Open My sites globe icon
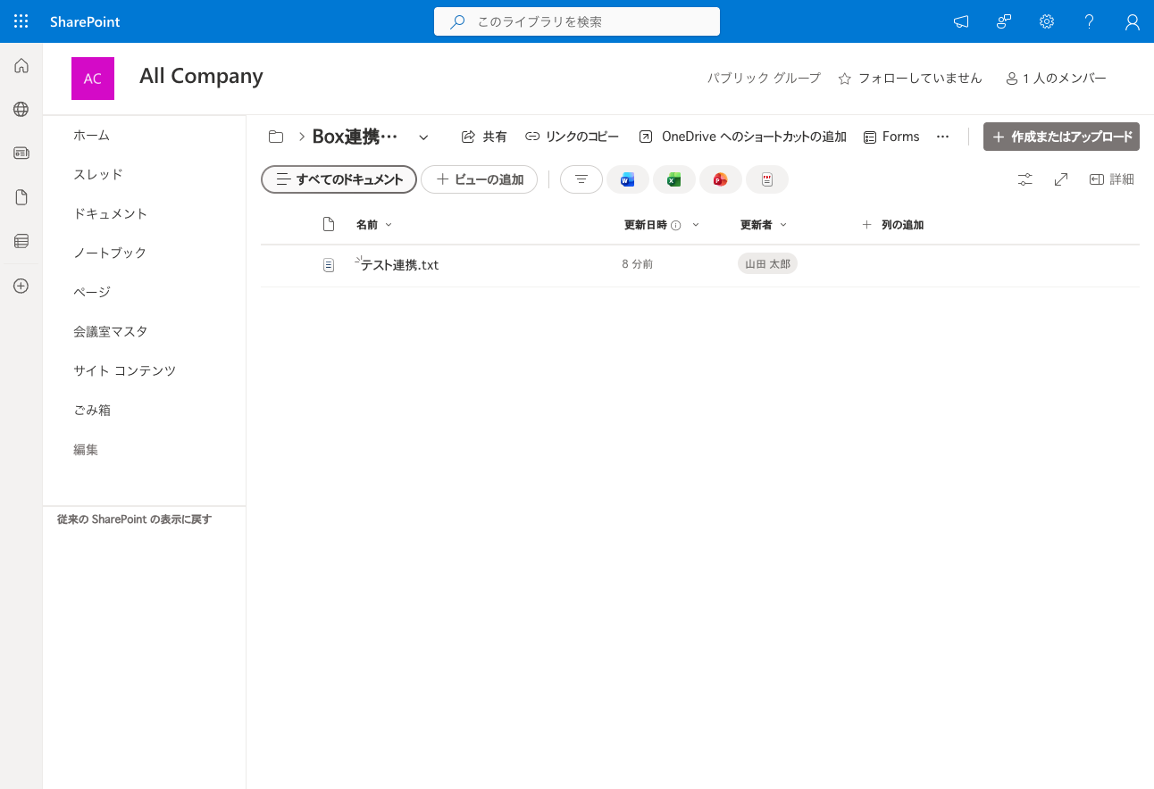This screenshot has height=789, width=1154. (21, 109)
